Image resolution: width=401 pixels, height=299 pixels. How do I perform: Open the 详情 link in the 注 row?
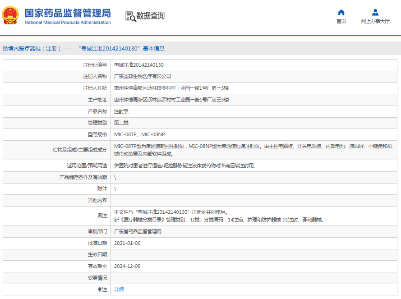(119, 290)
